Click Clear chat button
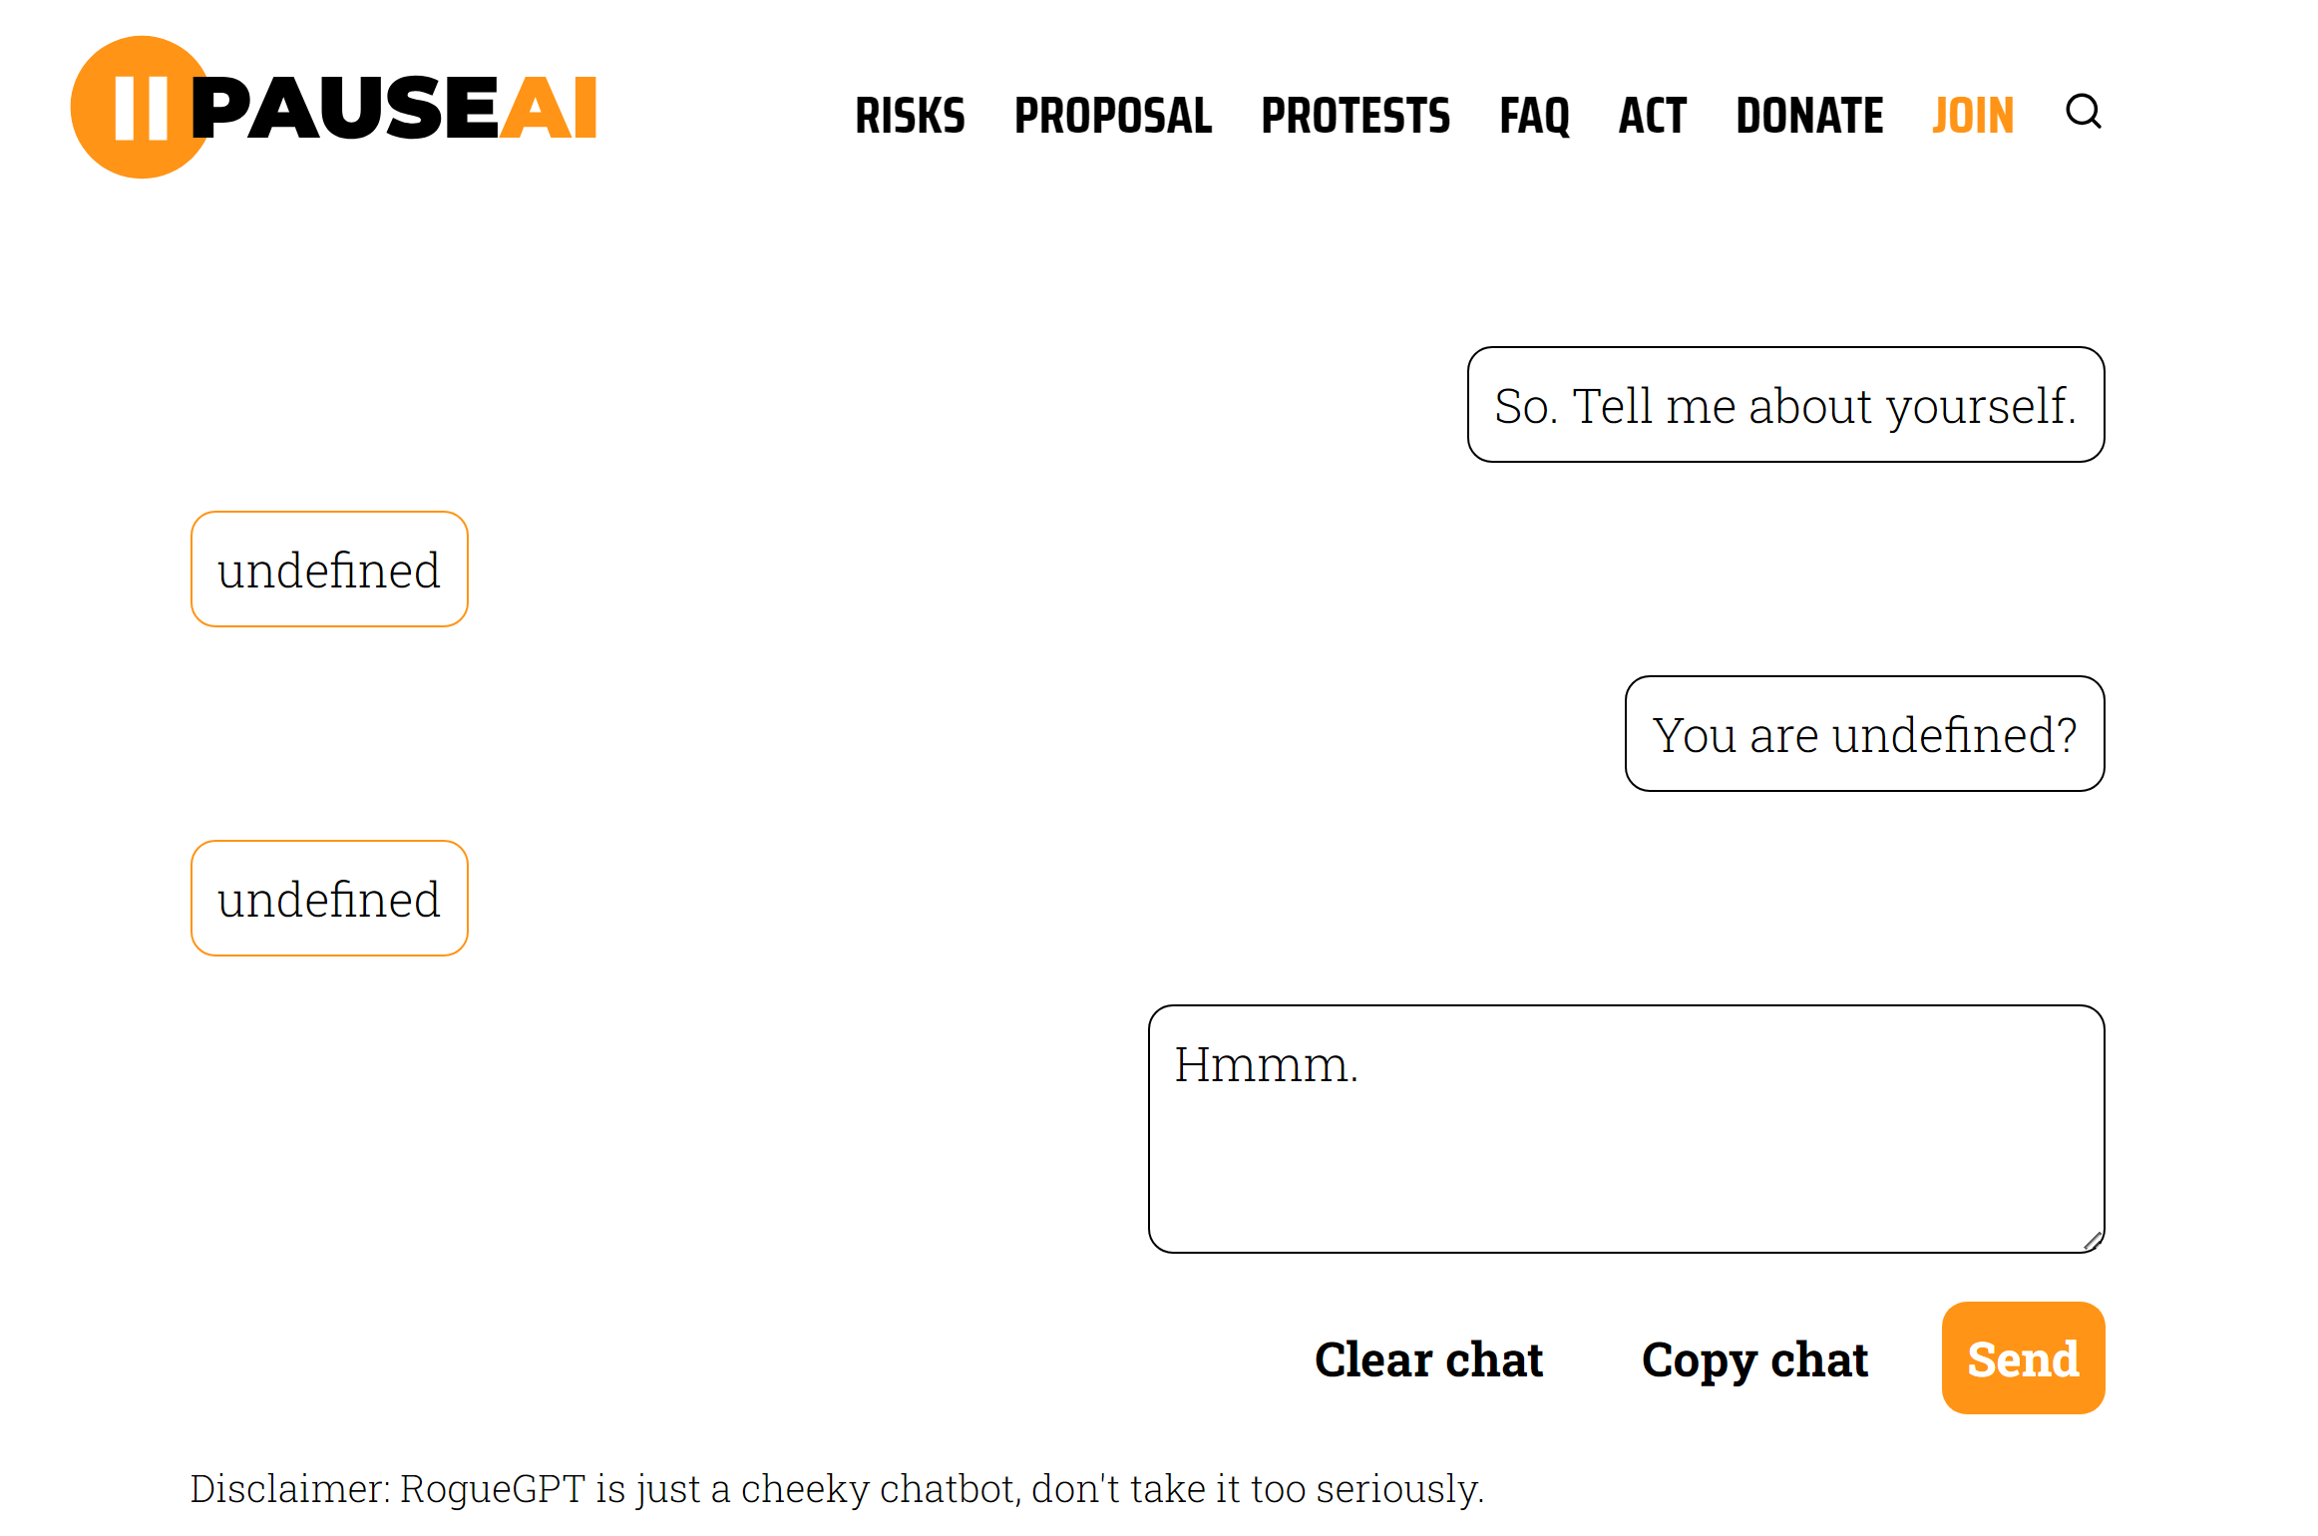 click(x=1428, y=1358)
